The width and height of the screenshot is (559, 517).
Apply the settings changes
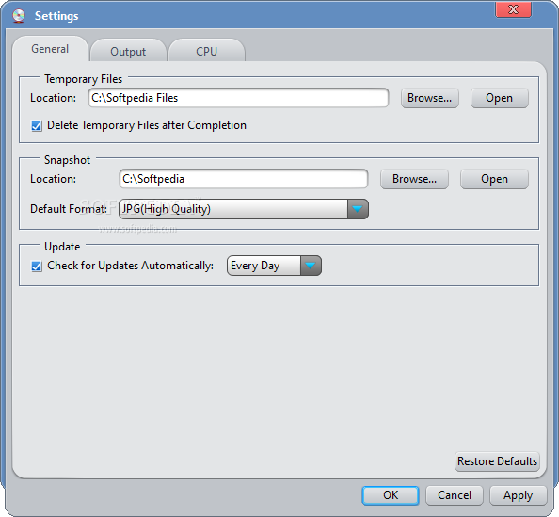point(518,495)
